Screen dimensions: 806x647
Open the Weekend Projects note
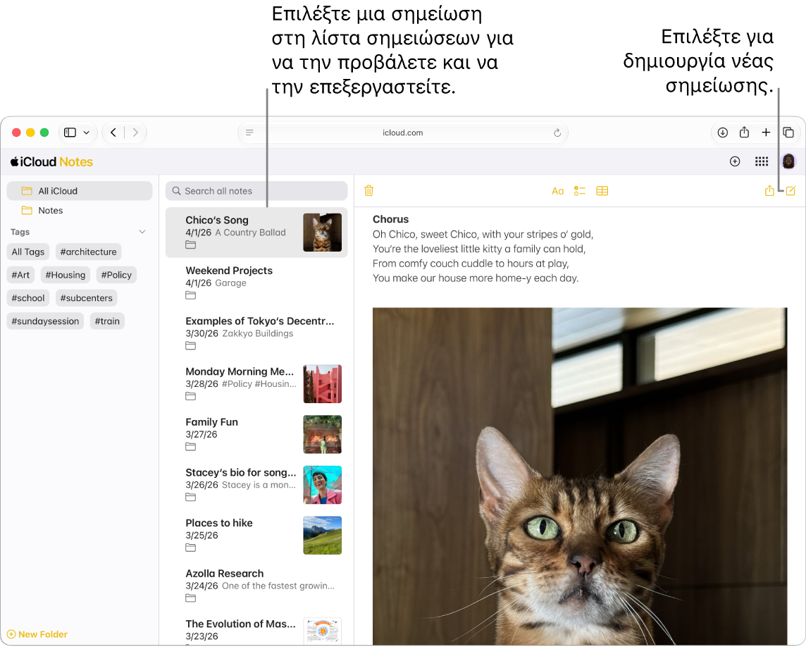tap(256, 283)
